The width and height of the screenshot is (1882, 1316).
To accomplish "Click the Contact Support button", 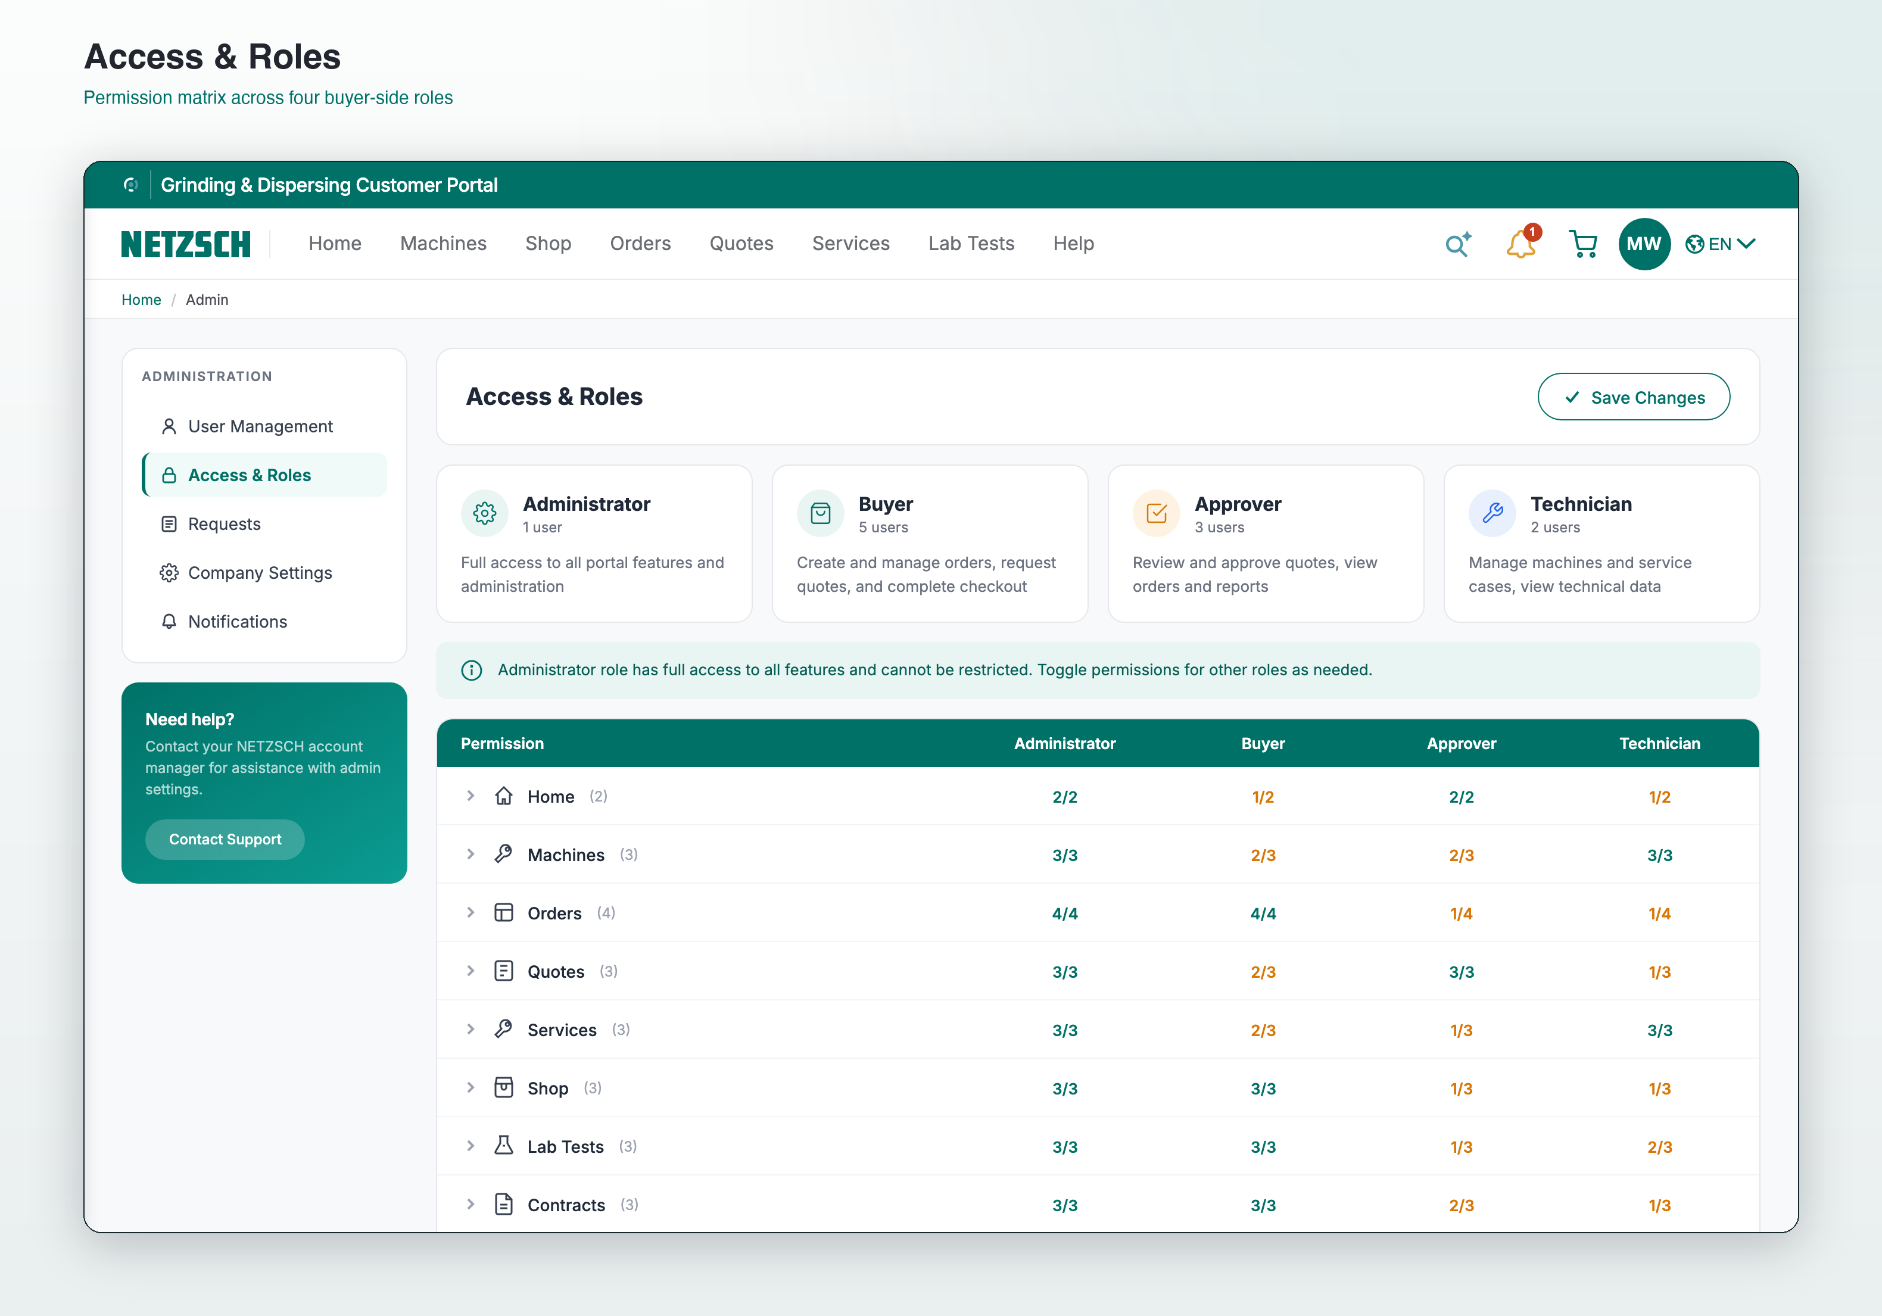I will [x=225, y=839].
